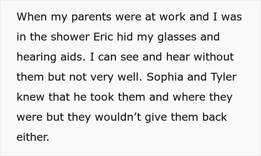Click the word "hearing" in the third line

pos(37,58)
